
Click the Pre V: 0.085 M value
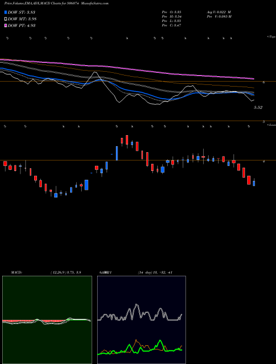click(x=219, y=17)
